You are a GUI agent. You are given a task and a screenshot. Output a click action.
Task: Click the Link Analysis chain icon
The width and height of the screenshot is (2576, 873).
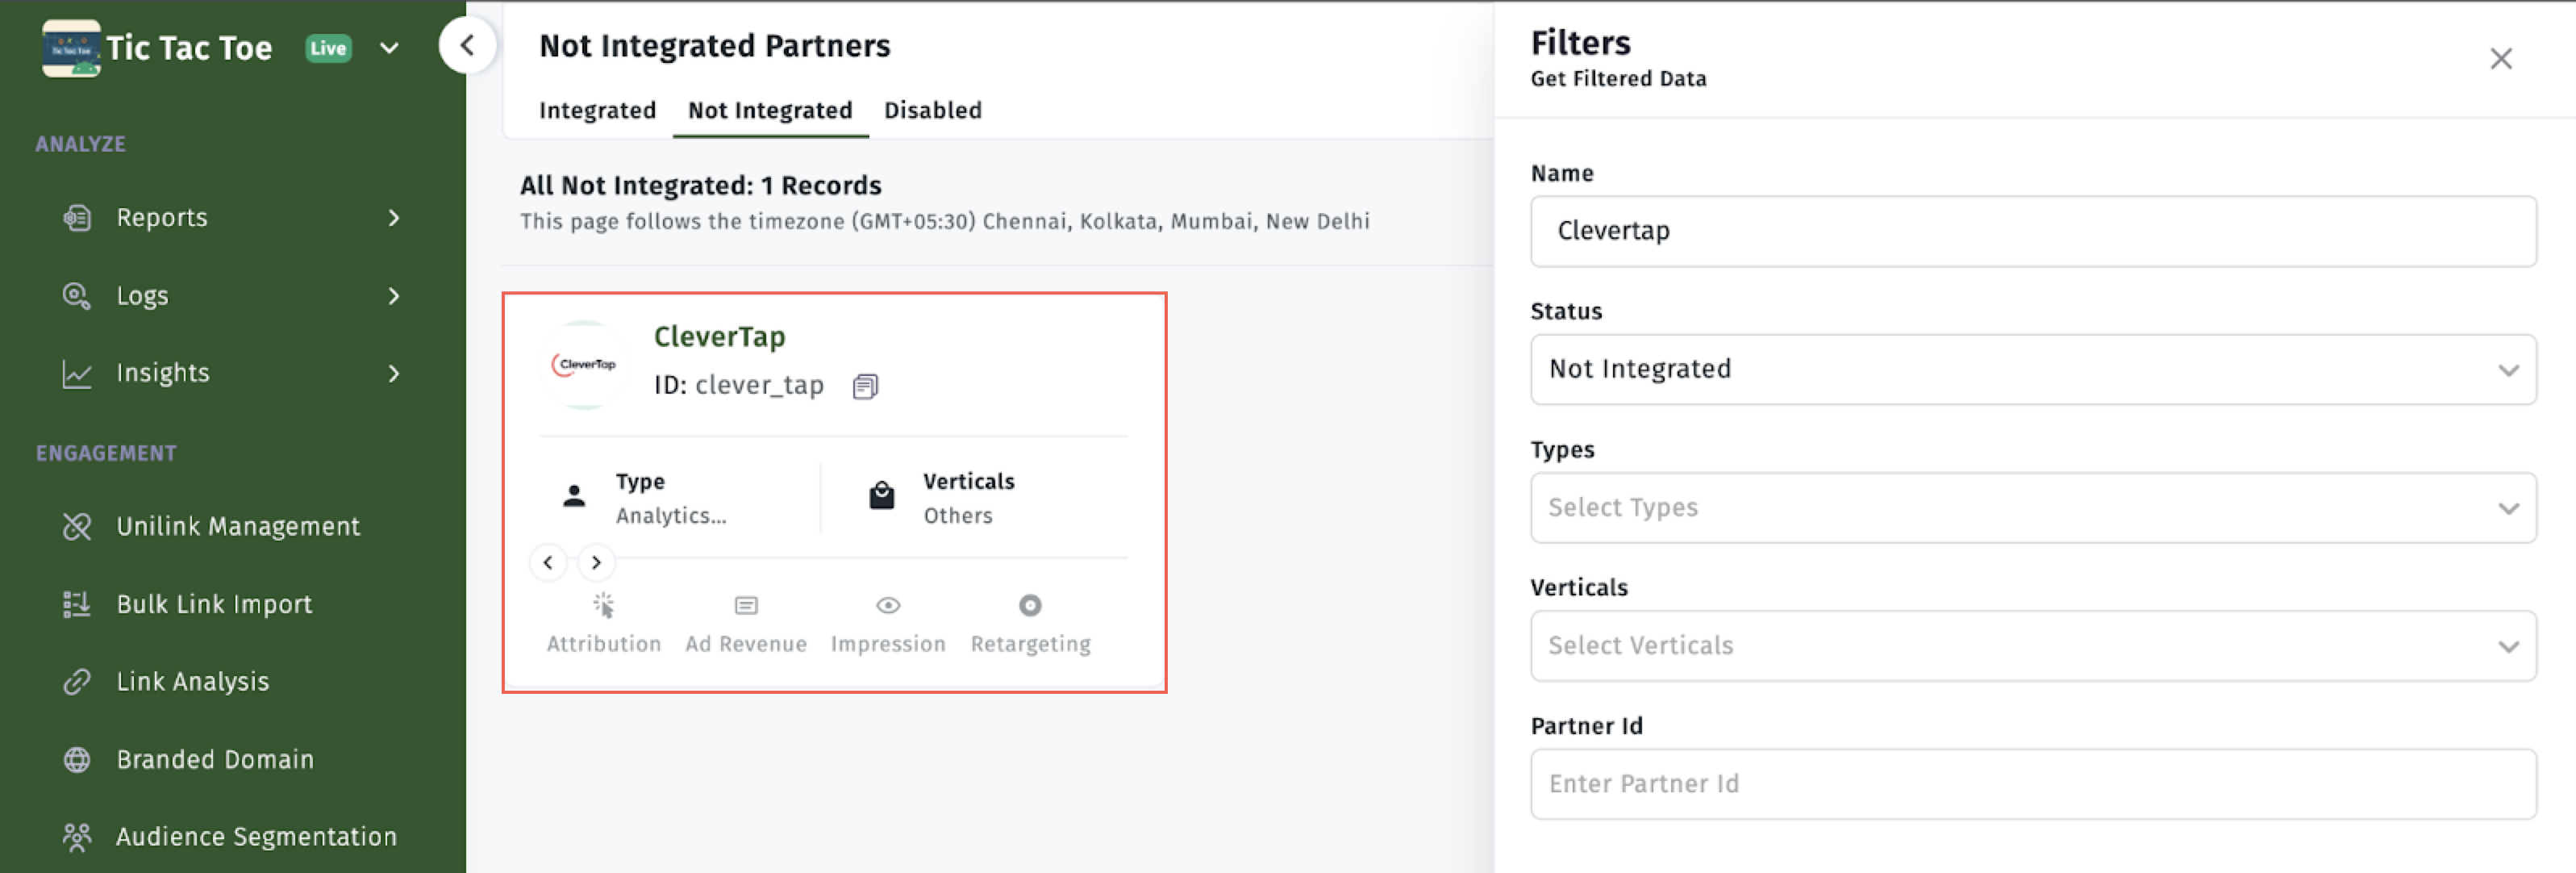(77, 682)
